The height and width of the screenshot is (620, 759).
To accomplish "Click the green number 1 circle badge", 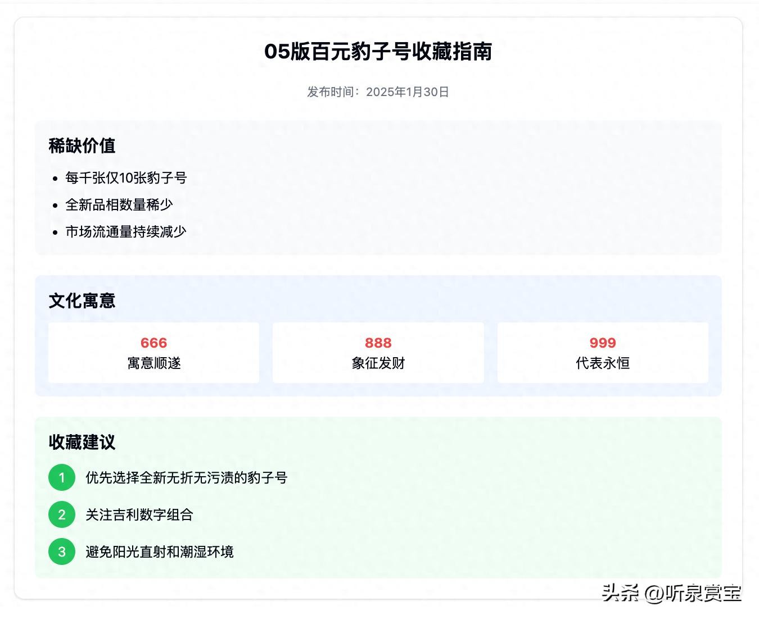I will (x=62, y=478).
